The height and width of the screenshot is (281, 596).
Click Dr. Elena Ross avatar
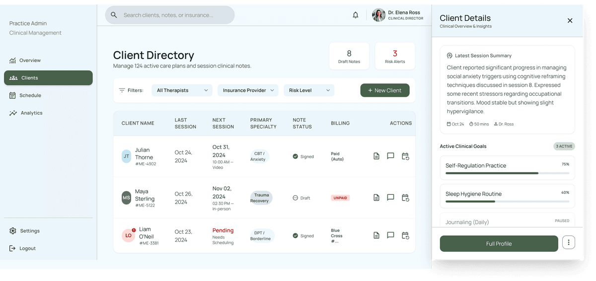click(378, 15)
